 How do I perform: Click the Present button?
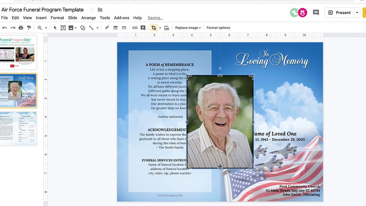click(340, 13)
